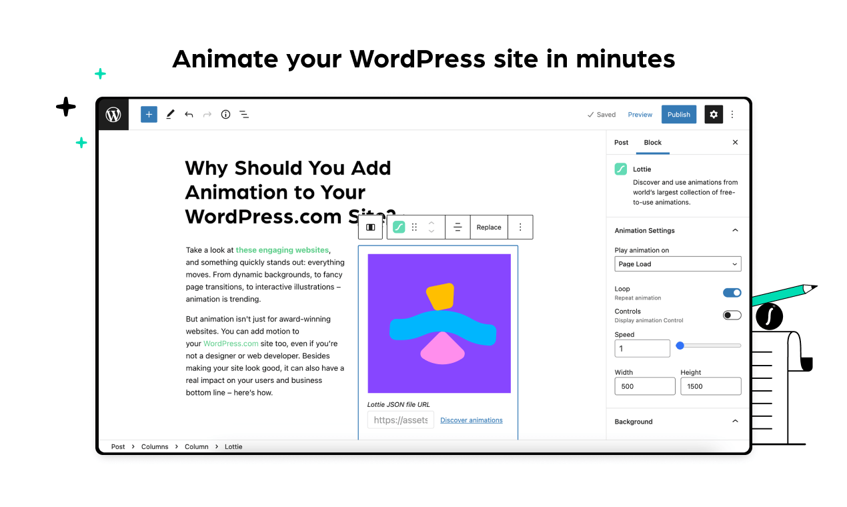Image resolution: width=847 pixels, height=507 pixels.
Task: Move the Lottie block down
Action: click(432, 231)
